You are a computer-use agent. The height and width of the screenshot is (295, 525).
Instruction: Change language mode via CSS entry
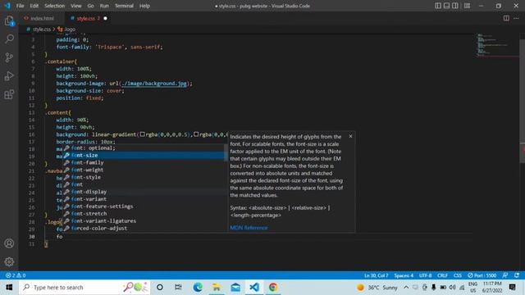[x=458, y=275]
